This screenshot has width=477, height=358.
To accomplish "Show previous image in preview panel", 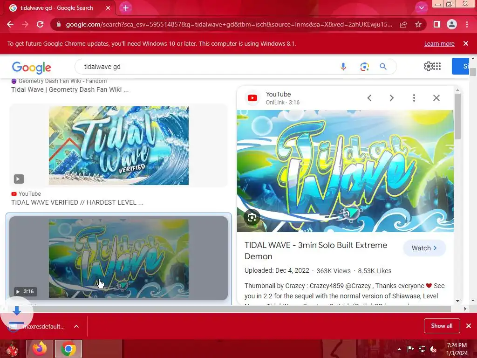I will [369, 98].
